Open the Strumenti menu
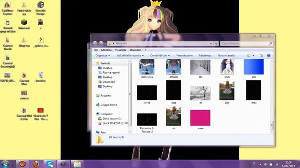 [x=135, y=50]
